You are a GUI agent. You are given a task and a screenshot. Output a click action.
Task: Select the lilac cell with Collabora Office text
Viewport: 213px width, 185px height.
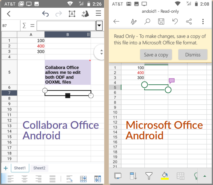point(68,72)
